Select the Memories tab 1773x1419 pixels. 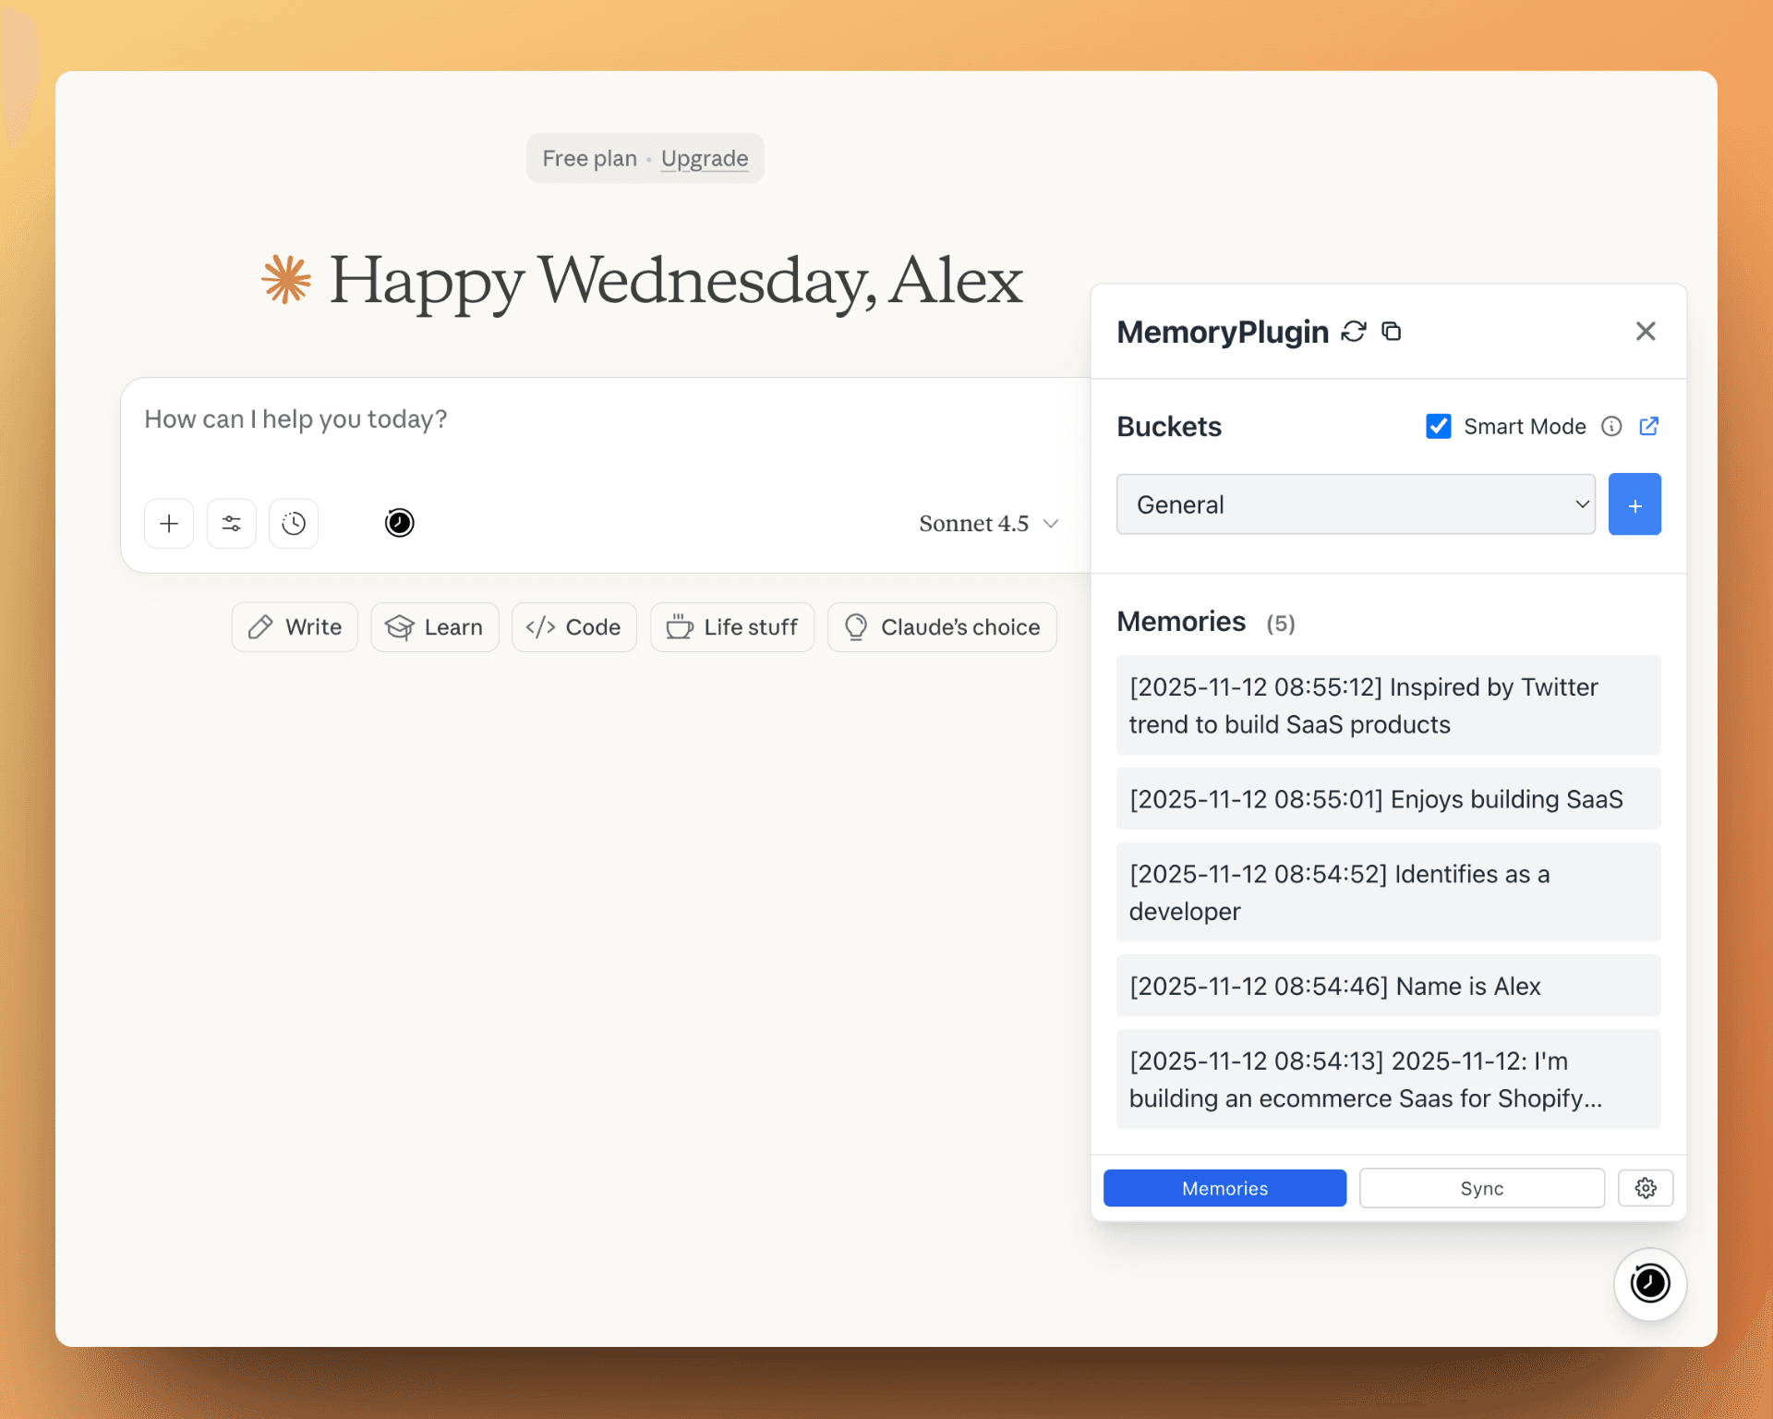click(x=1224, y=1188)
